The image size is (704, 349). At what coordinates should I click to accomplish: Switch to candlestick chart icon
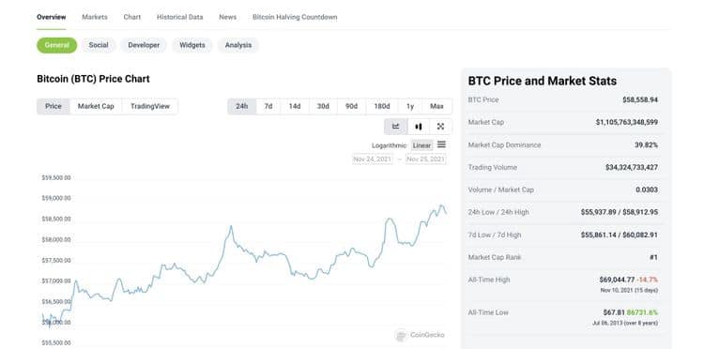(419, 127)
